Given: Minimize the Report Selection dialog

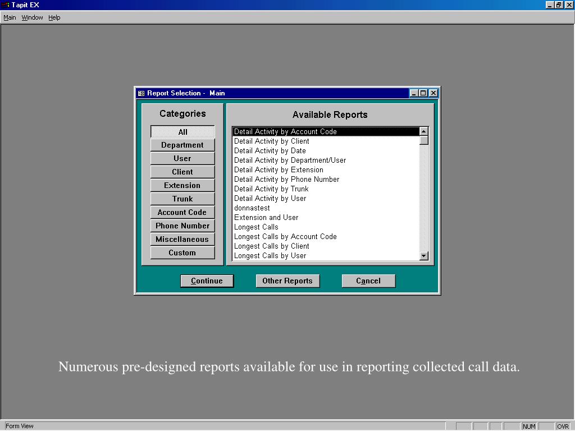Looking at the screenshot, I should [x=414, y=93].
